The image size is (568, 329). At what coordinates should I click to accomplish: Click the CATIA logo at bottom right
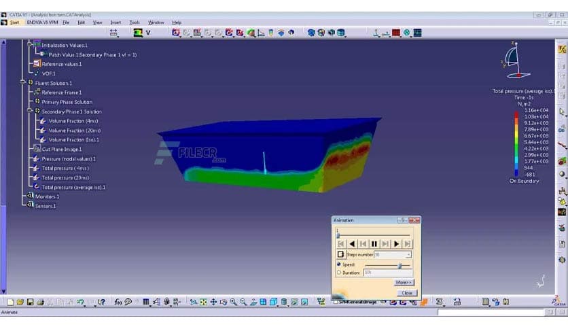(560, 301)
